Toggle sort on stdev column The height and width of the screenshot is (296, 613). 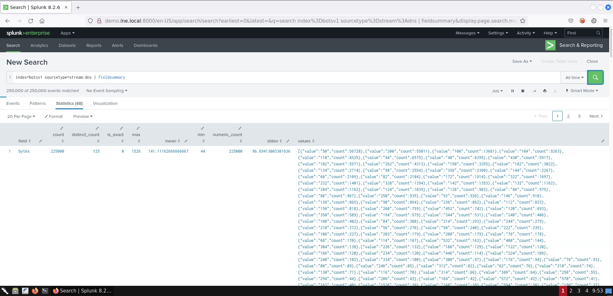(x=275, y=141)
